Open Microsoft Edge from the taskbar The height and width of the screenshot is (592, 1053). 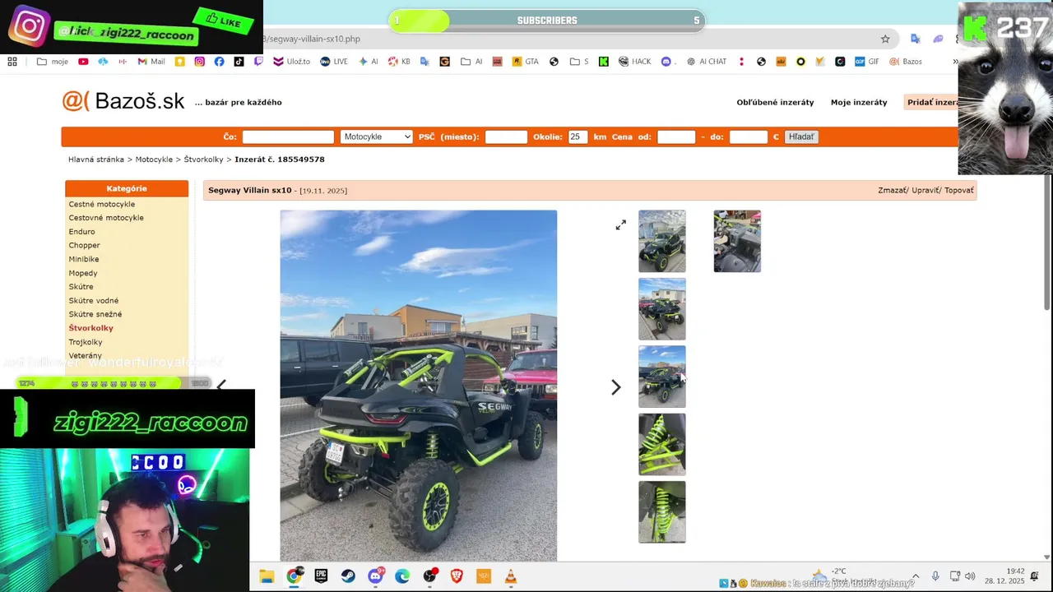(402, 576)
